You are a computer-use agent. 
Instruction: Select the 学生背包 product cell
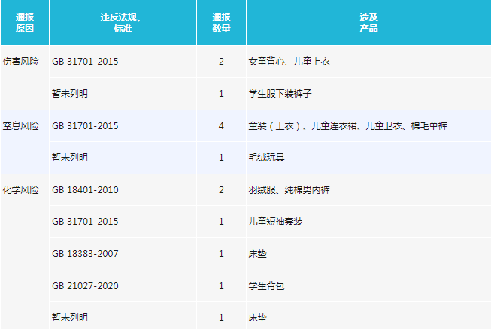(266, 286)
